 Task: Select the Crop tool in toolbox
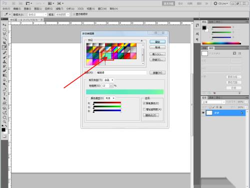(x=4, y=43)
